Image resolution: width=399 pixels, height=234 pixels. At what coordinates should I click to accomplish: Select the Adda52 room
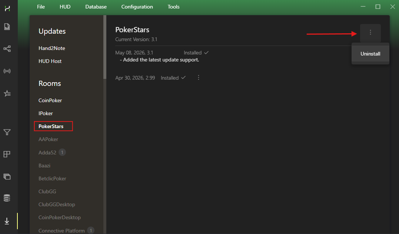coord(47,153)
